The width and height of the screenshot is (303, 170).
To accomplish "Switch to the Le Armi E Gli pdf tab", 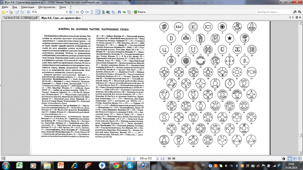I will pyautogui.click(x=21, y=18).
